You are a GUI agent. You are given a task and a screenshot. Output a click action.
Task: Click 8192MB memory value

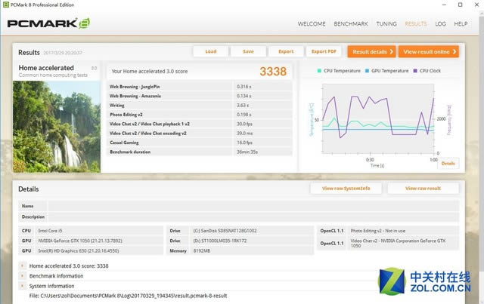[202, 251]
